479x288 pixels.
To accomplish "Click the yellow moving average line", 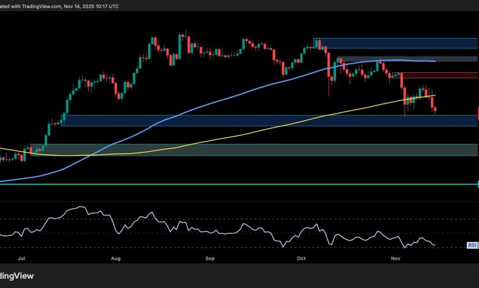I will pyautogui.click(x=246, y=133).
